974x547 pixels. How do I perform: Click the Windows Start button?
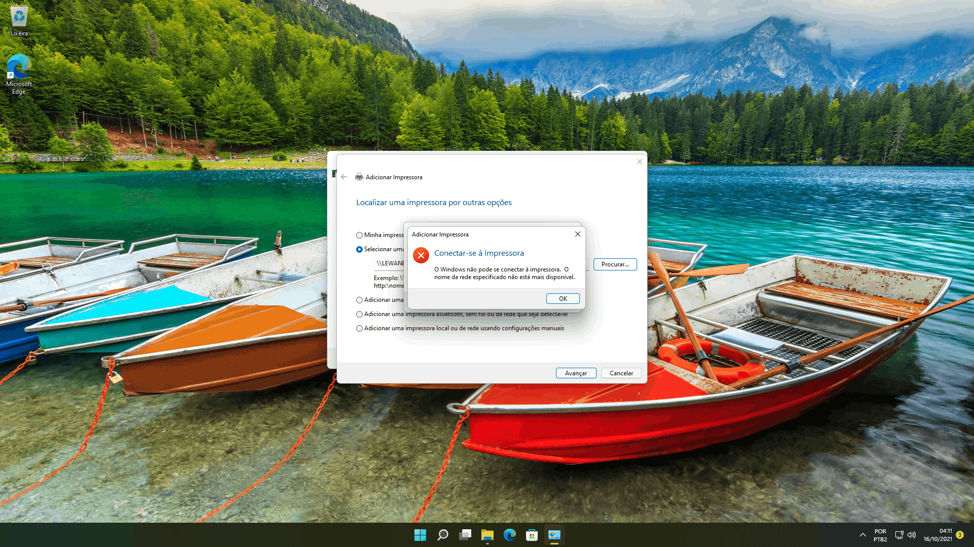click(x=420, y=535)
